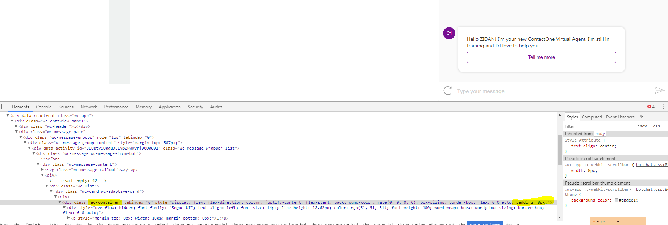Open the Memory tab
The width and height of the screenshot is (668, 225).
point(144,107)
